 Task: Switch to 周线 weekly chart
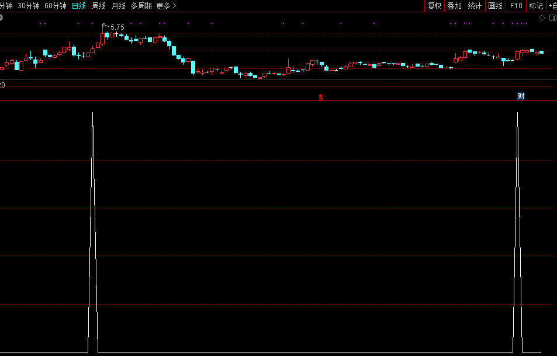pos(99,6)
